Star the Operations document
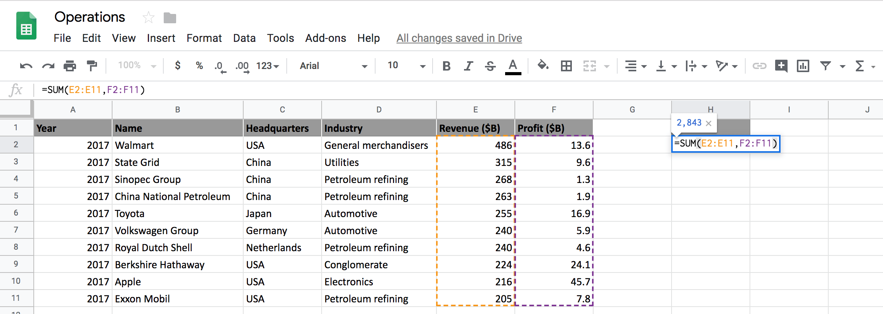 [x=148, y=17]
